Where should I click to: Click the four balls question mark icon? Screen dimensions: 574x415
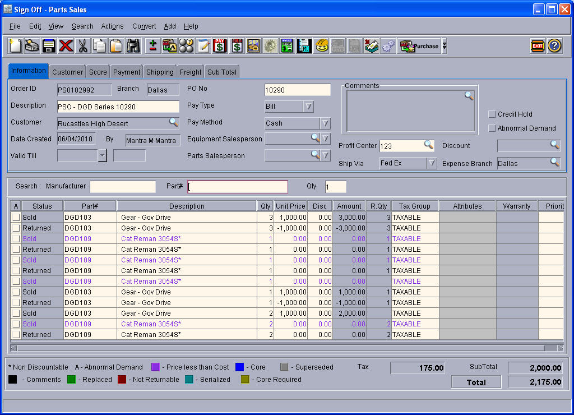[186, 46]
